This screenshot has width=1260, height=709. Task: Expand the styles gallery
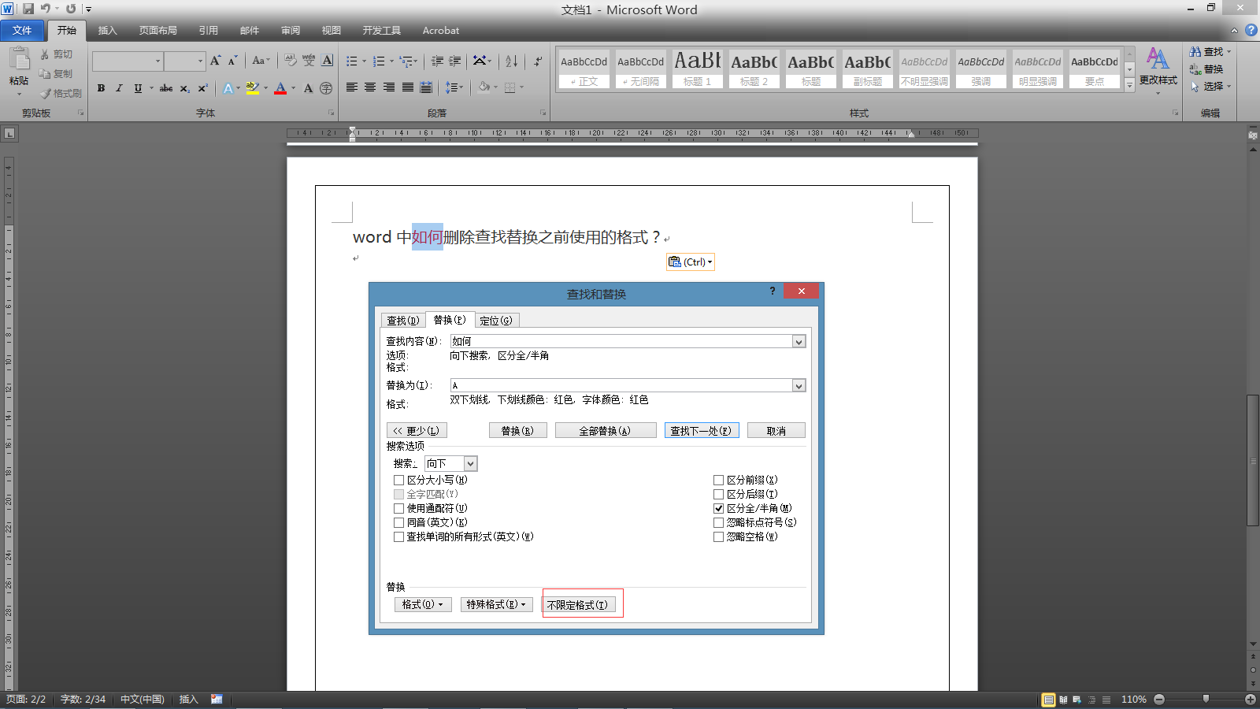pyautogui.click(x=1129, y=84)
